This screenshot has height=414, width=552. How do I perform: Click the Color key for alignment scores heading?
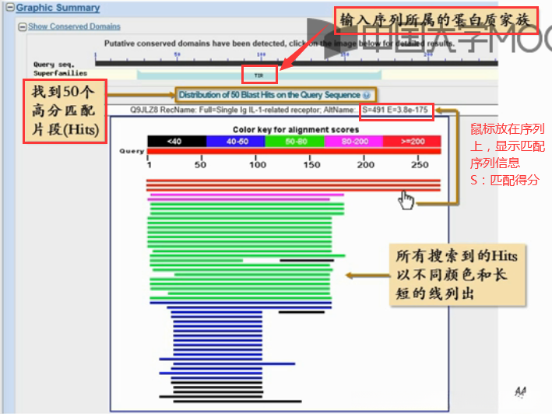point(296,129)
